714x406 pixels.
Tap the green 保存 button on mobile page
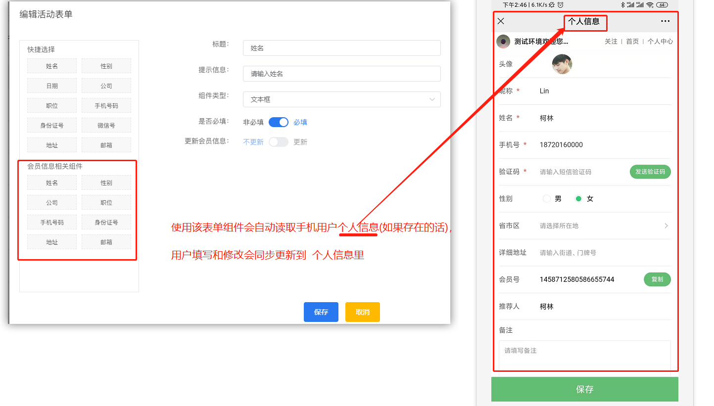click(x=585, y=389)
